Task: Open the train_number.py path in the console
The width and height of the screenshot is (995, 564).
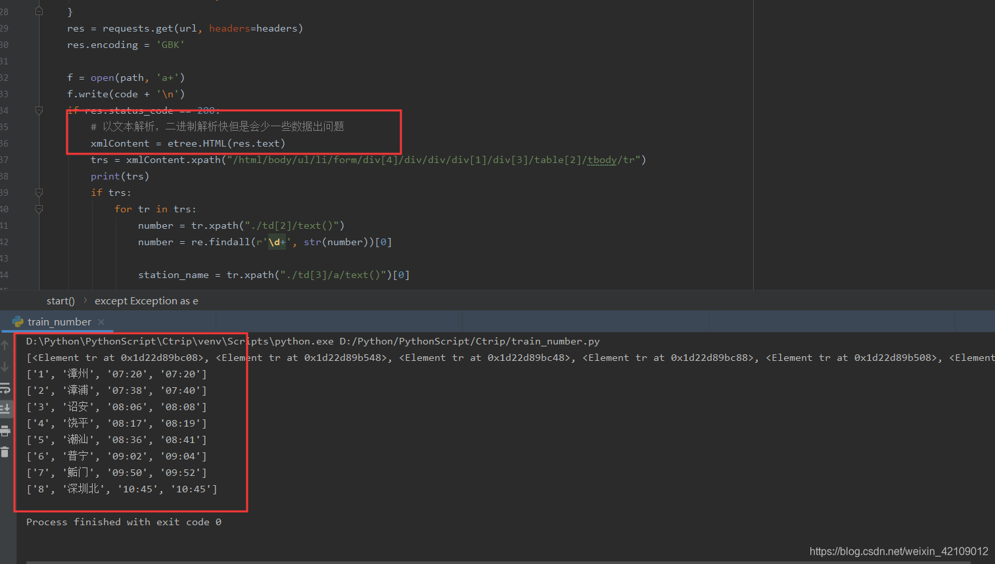Action: (x=469, y=341)
